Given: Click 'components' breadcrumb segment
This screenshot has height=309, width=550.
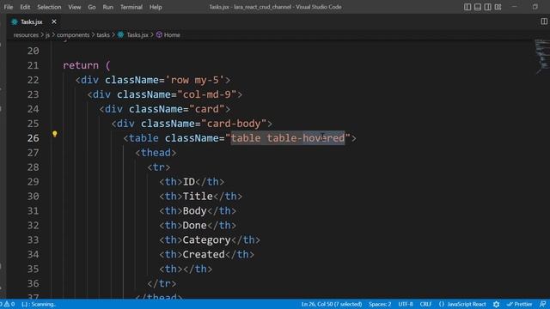Looking at the screenshot, I should [73, 35].
